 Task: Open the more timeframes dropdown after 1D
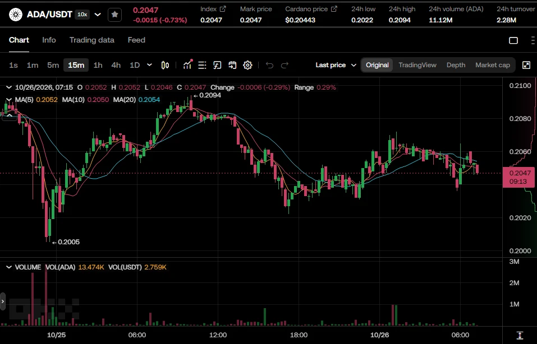pos(149,64)
